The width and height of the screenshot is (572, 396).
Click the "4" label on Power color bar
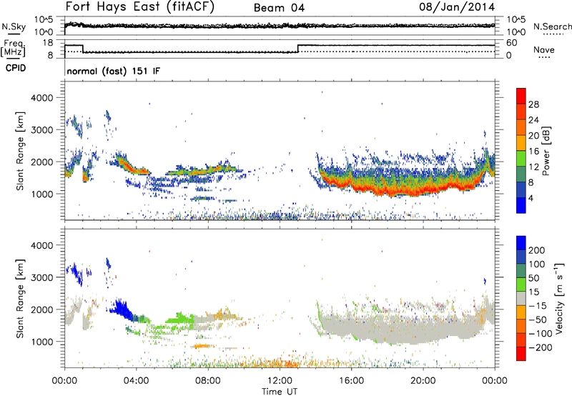(x=531, y=198)
